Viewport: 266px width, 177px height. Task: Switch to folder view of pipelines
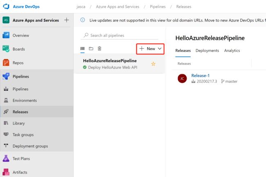[91, 49]
